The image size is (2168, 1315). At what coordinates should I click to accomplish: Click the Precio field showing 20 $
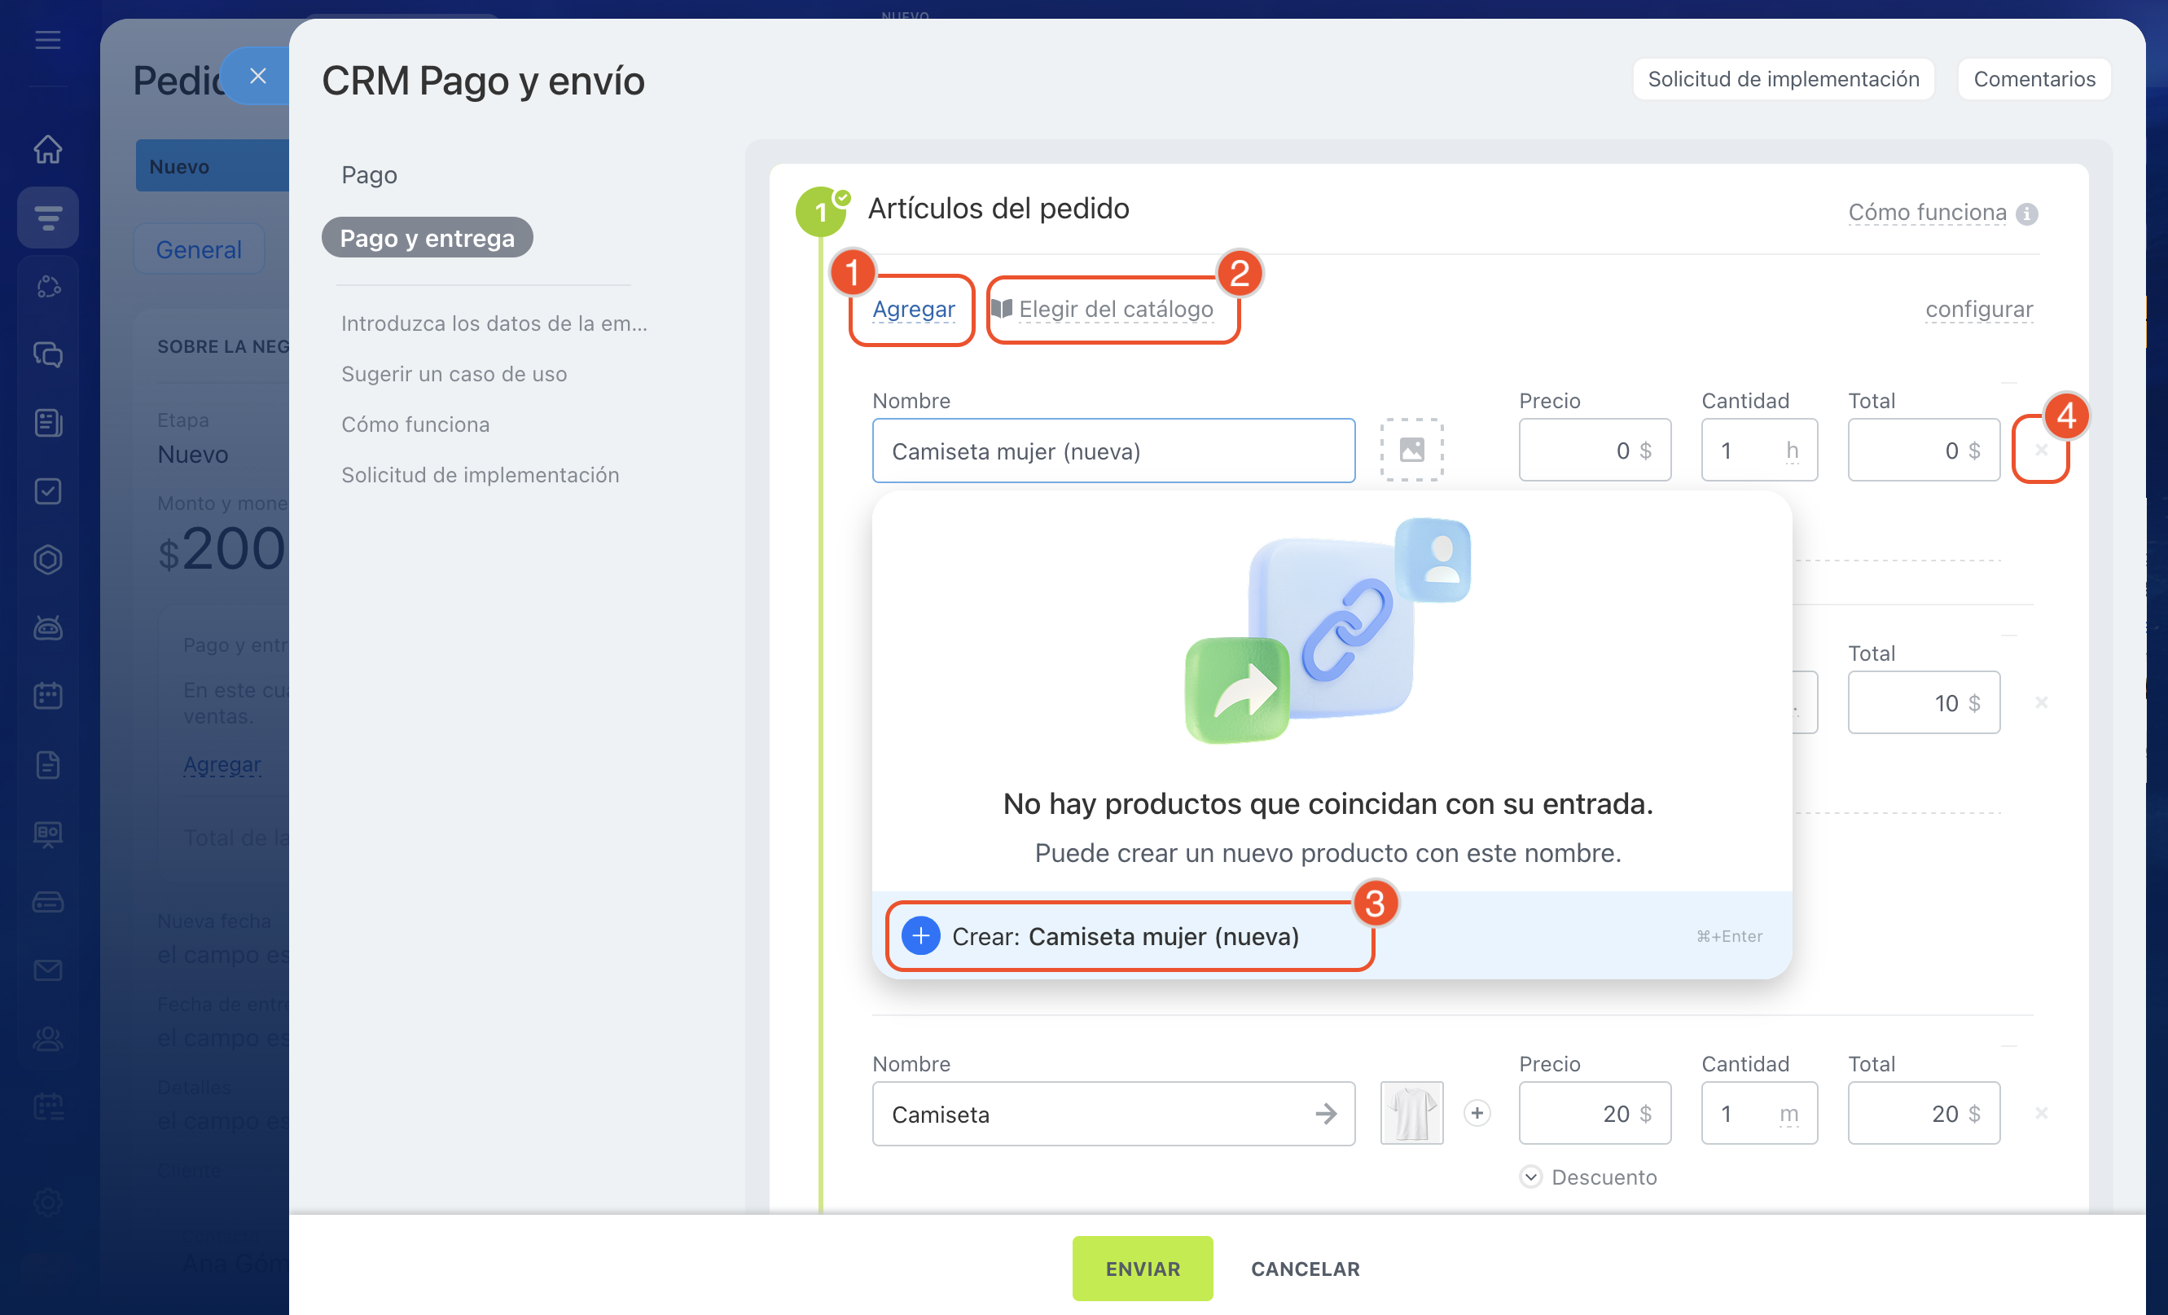click(x=1594, y=1114)
